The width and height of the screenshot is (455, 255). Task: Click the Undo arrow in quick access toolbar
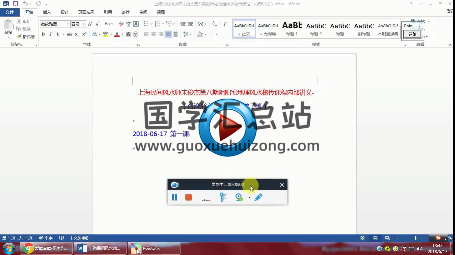tap(25, 4)
